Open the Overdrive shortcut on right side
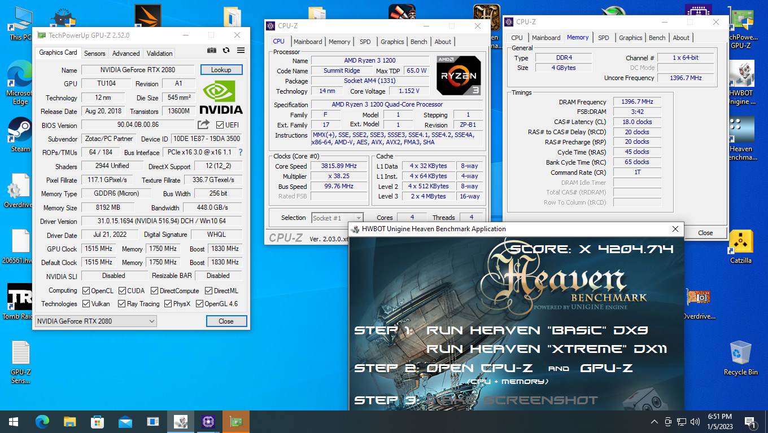Image resolution: width=768 pixels, height=433 pixels. tap(699, 303)
